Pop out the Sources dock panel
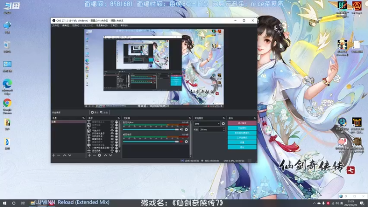This screenshot has height=207, width=368. click(x=119, y=118)
